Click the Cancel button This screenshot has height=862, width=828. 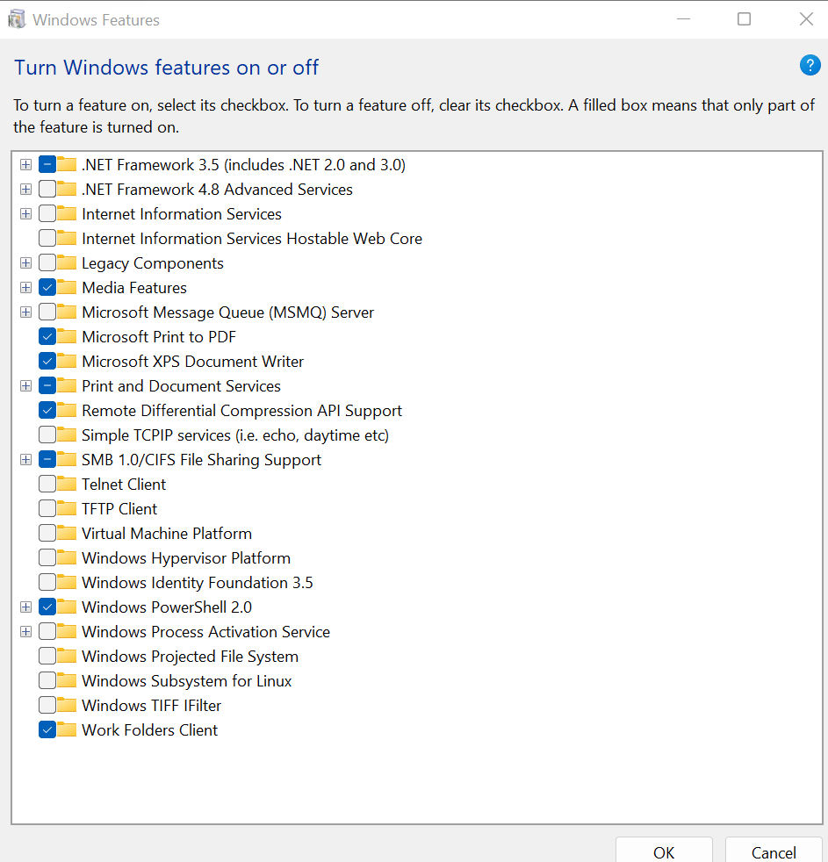(x=774, y=851)
